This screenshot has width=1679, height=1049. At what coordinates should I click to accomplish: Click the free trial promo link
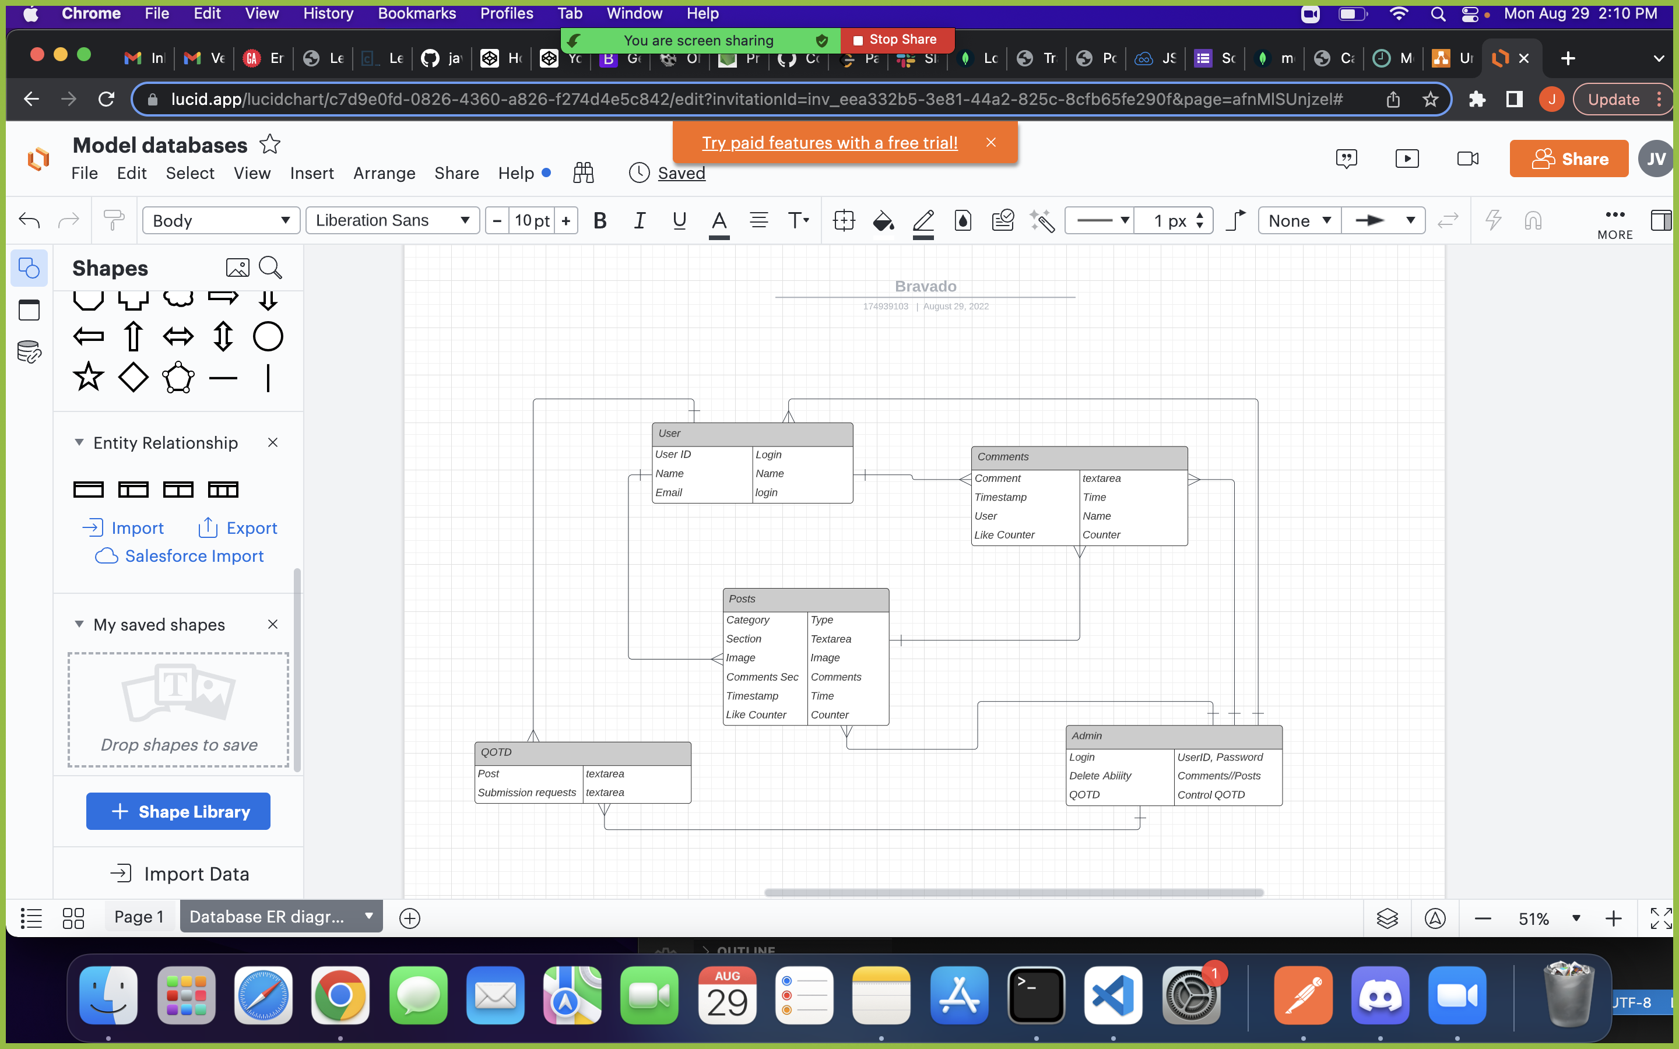(x=829, y=142)
